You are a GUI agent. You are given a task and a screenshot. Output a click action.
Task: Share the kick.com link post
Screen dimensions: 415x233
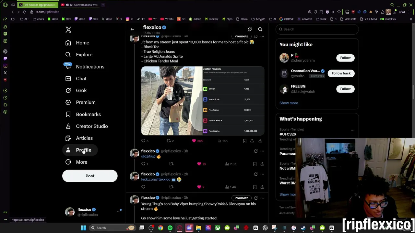click(262, 187)
